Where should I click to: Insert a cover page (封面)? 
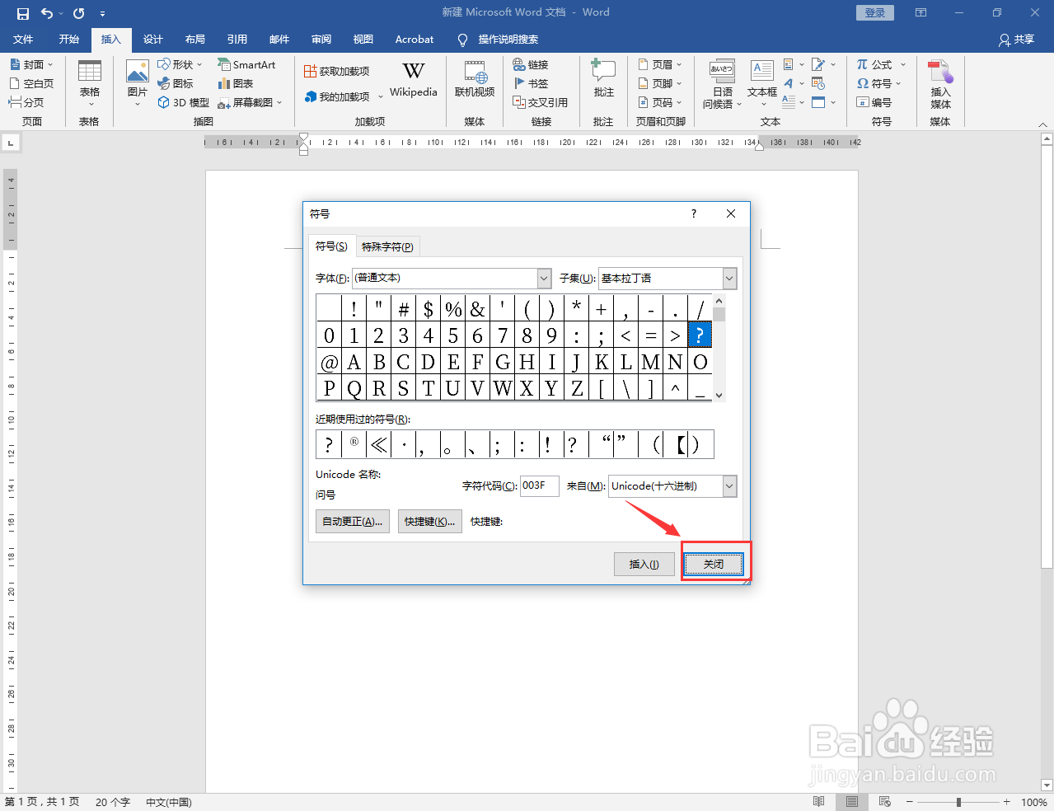pos(31,64)
